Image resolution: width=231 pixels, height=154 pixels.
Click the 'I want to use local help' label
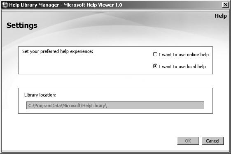coord(182,67)
